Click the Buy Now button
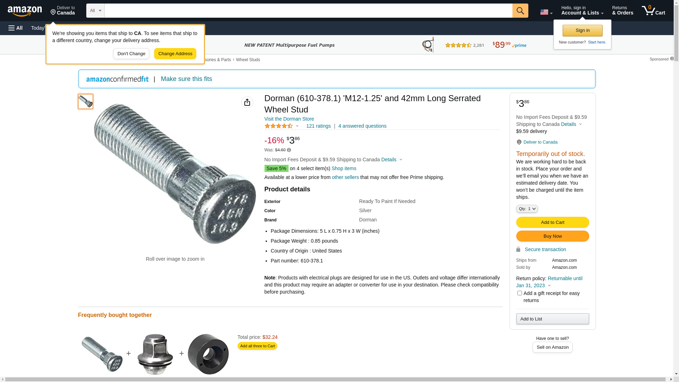 point(552,236)
